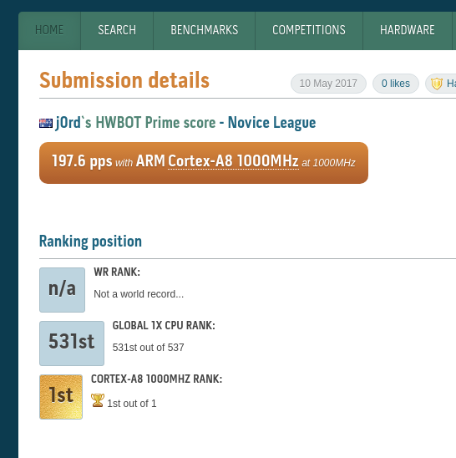Click the 'Ranking position' heading
Image resolution: width=456 pixels, height=458 pixels.
[x=90, y=242]
